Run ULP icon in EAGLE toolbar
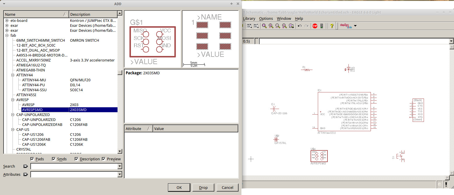The image size is (454, 195). pos(256,26)
